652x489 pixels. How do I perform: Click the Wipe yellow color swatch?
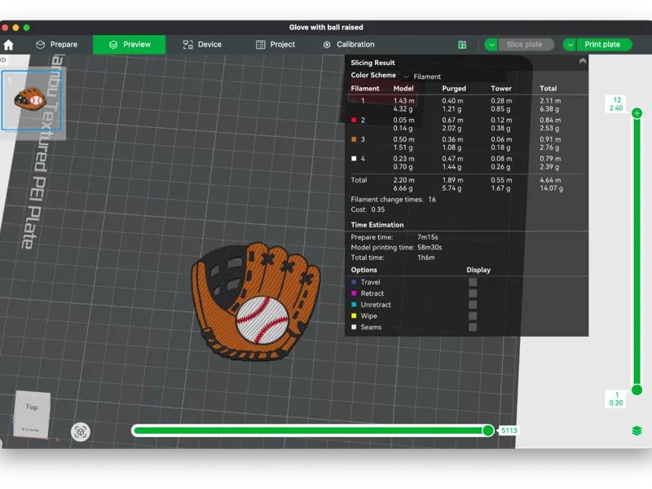click(354, 315)
